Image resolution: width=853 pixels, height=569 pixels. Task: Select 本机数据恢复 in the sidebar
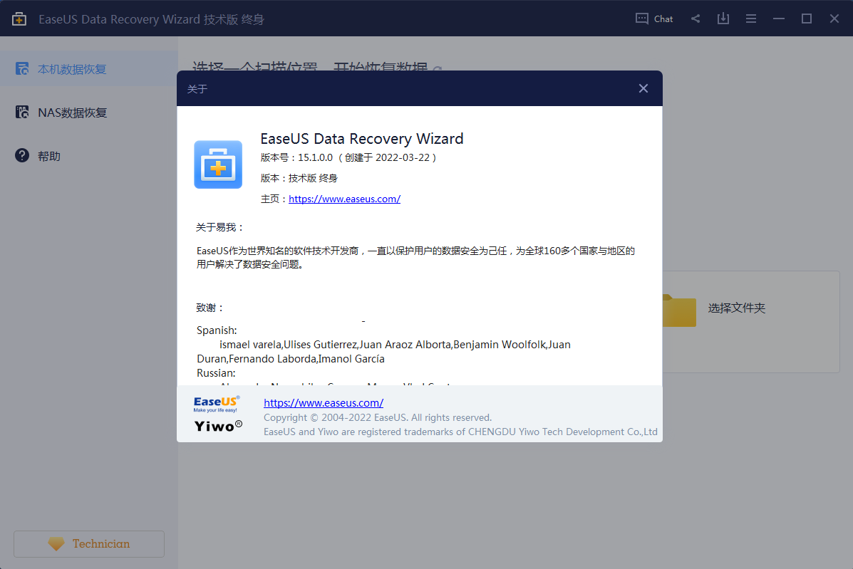pos(88,68)
